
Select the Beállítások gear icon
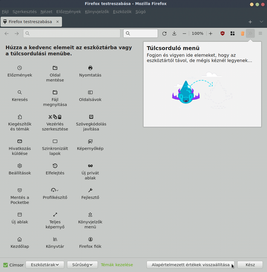[20, 166]
